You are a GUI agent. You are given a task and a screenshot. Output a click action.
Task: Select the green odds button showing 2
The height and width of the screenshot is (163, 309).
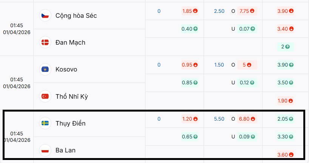(285, 47)
